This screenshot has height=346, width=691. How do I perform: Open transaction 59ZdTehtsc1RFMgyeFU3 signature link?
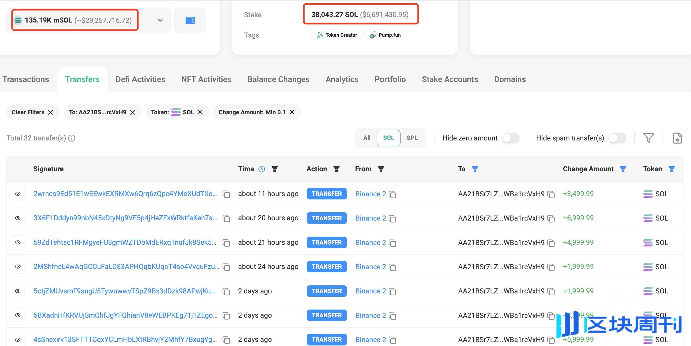(x=125, y=243)
